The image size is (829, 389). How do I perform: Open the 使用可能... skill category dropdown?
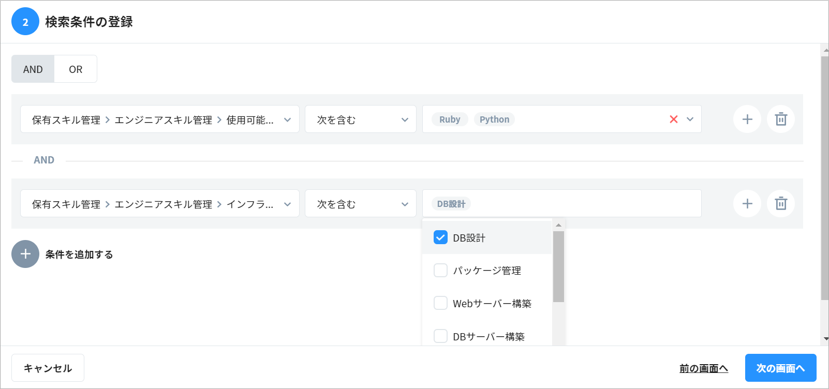160,119
